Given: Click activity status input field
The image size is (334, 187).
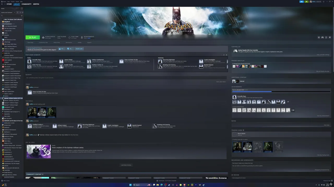Looking at the screenshot, I should [x=127, y=78].
